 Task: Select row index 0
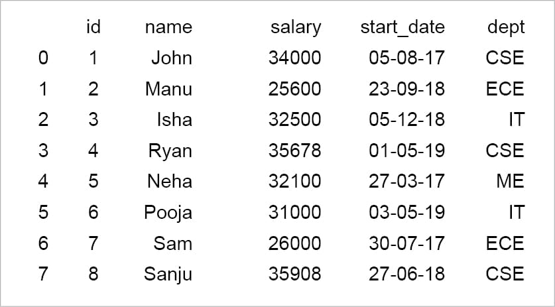pyautogui.click(x=43, y=58)
